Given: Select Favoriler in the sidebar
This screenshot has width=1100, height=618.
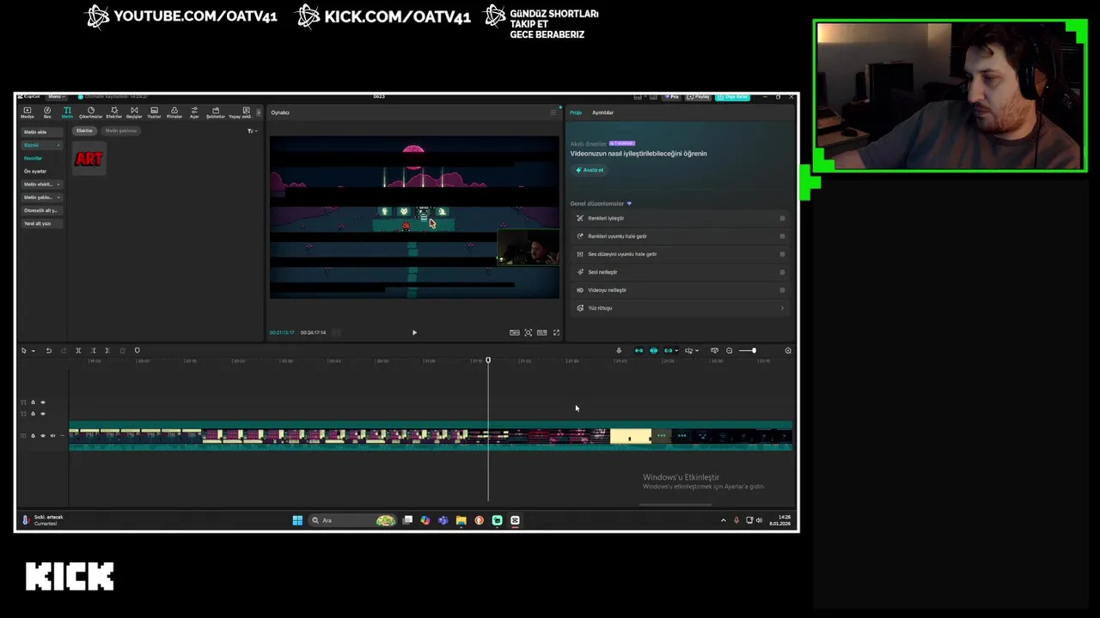Looking at the screenshot, I should coord(33,158).
